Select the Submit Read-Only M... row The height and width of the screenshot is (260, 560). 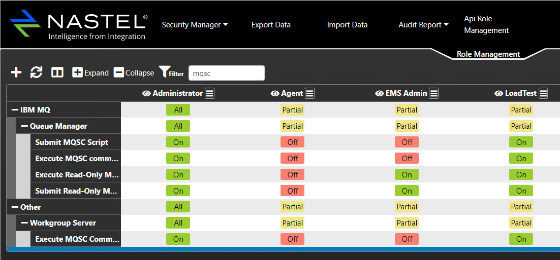(x=77, y=191)
